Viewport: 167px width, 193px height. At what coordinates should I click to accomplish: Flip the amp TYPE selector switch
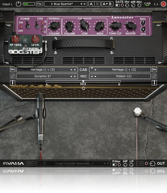point(37,25)
